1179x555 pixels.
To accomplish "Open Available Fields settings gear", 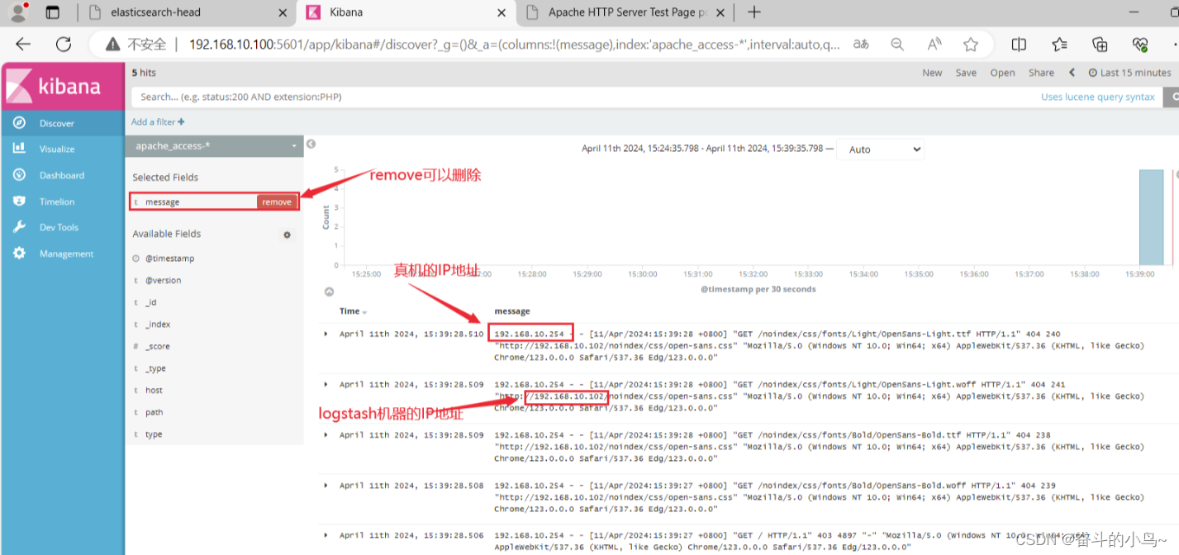I will pyautogui.click(x=287, y=235).
